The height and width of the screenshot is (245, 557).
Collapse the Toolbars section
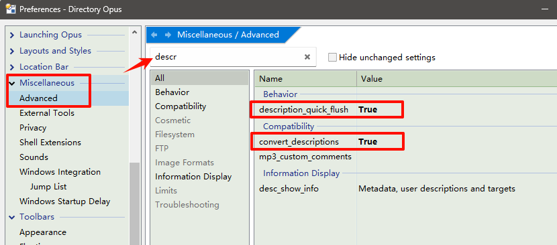(x=12, y=217)
